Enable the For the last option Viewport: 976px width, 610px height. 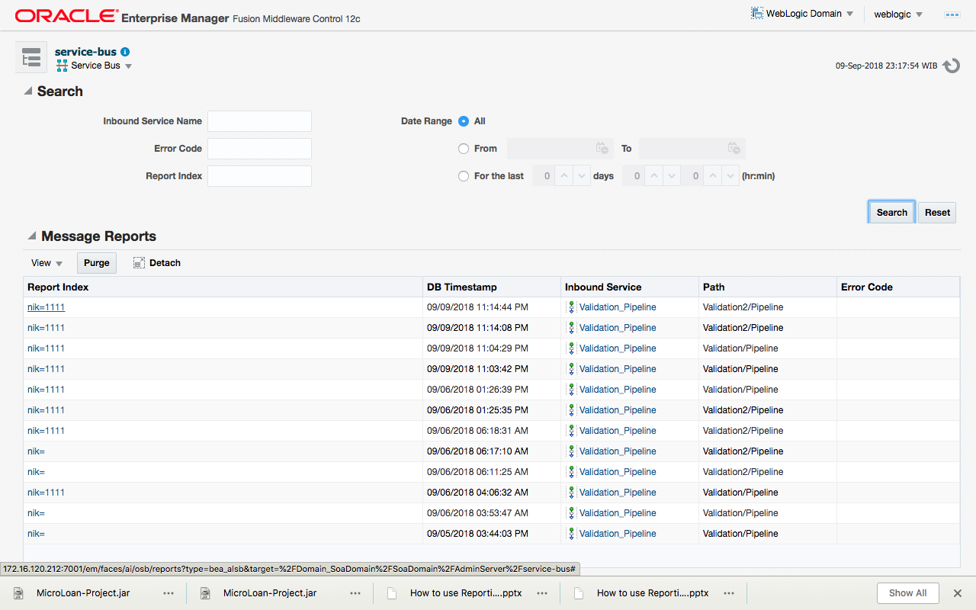pyautogui.click(x=464, y=175)
